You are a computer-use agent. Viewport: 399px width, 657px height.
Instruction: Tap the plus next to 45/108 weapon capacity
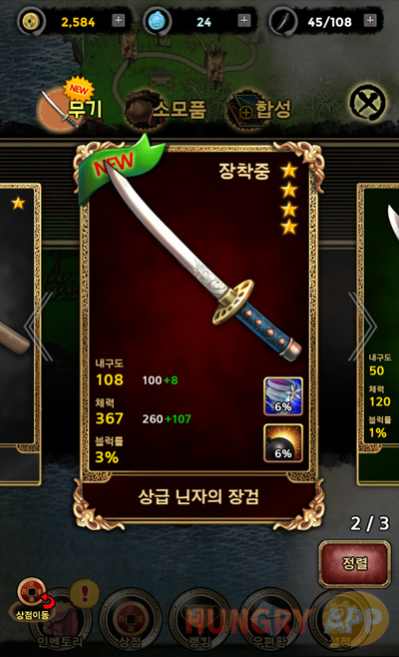pyautogui.click(x=370, y=20)
